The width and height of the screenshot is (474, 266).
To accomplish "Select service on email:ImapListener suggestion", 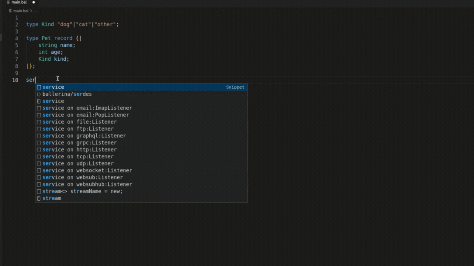I will (142, 108).
